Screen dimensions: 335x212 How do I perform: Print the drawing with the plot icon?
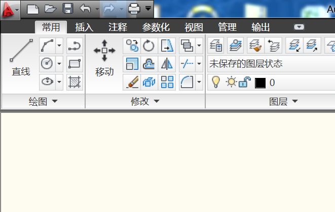point(134,9)
